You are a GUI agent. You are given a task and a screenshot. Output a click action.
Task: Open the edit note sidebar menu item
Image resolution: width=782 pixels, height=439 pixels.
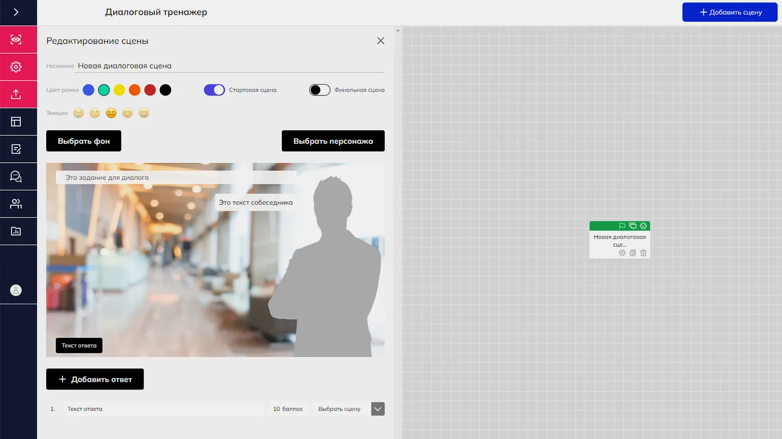point(16,149)
